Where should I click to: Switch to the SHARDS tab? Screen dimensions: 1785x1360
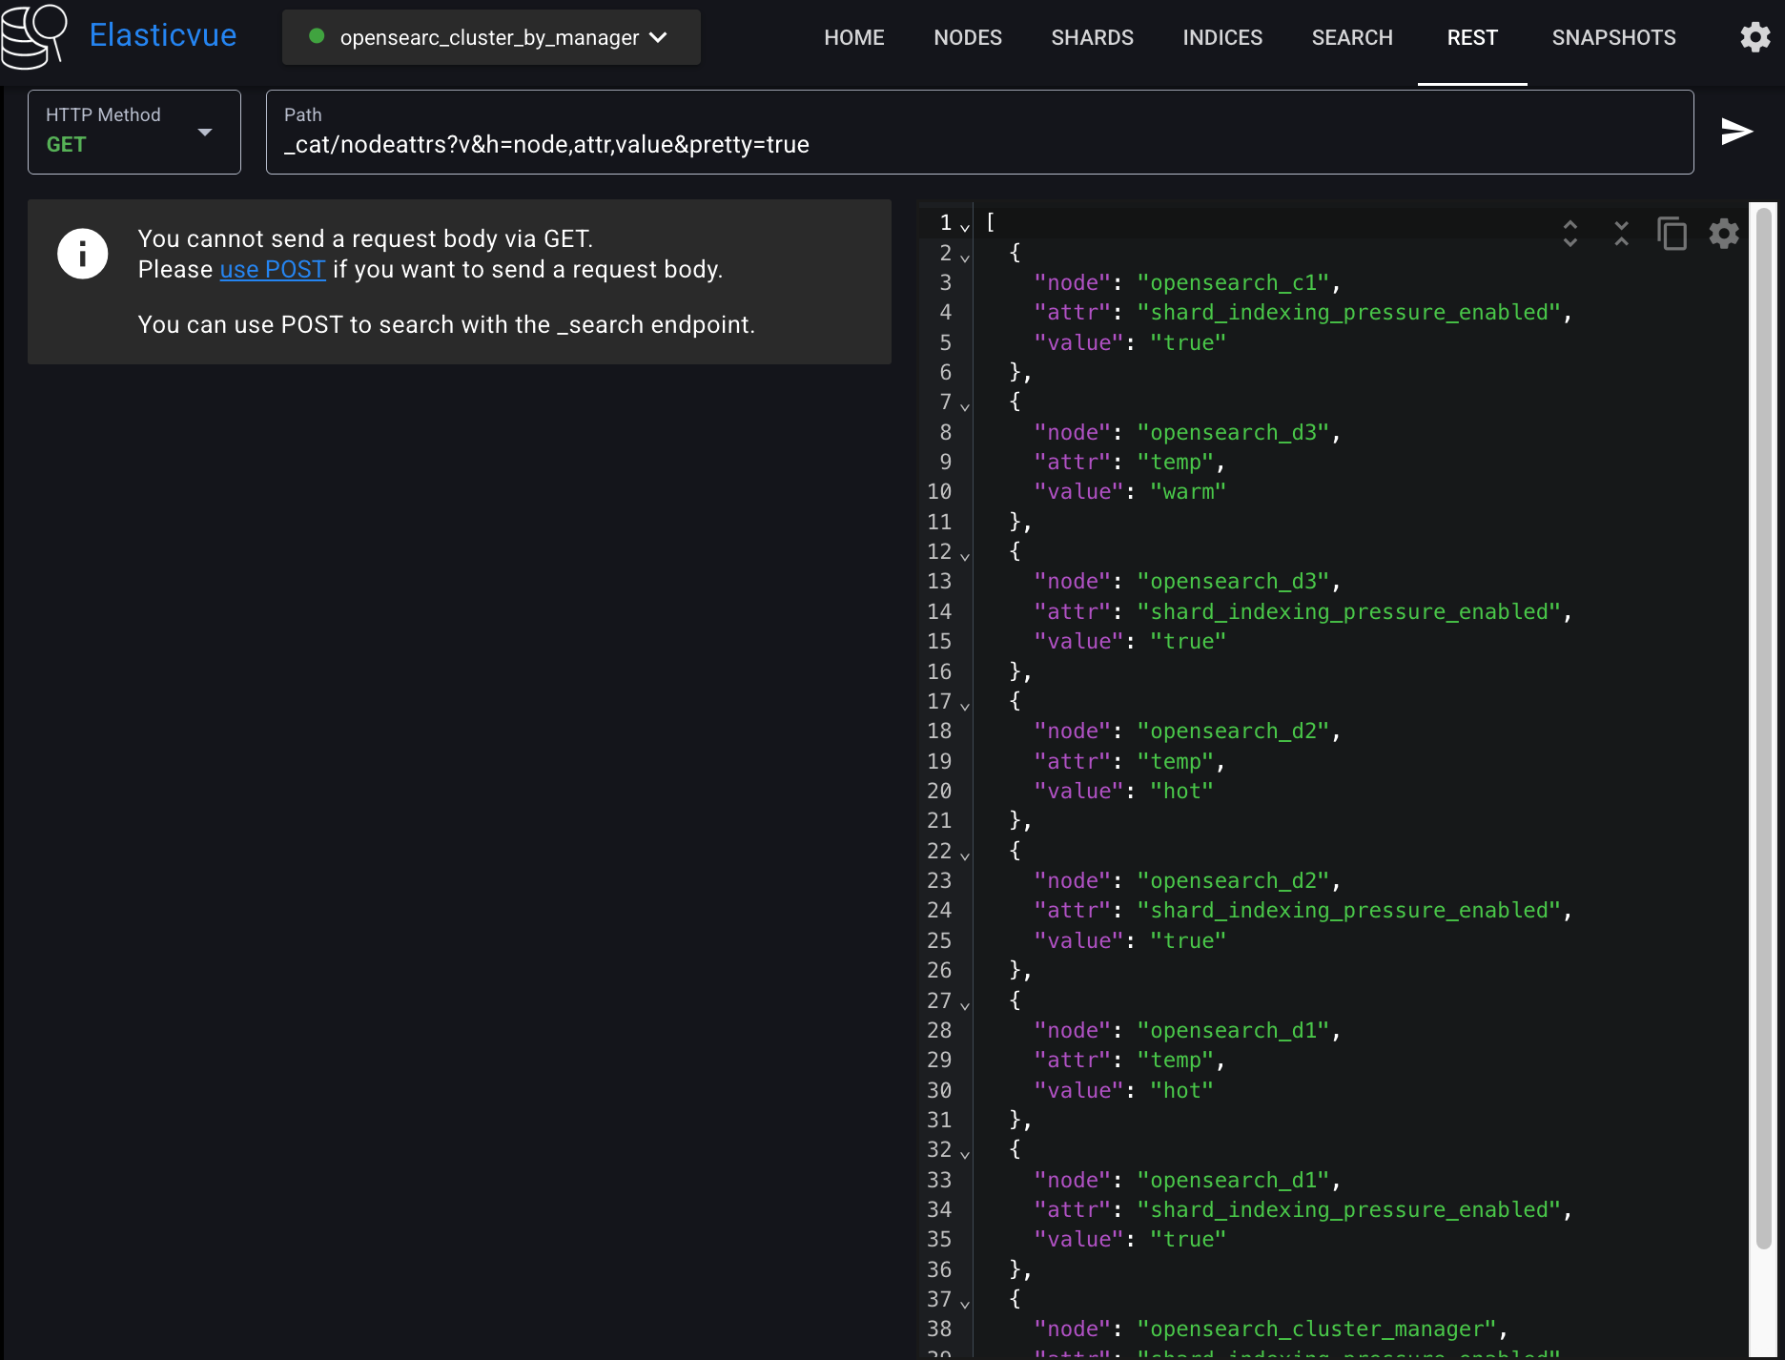tap(1093, 37)
